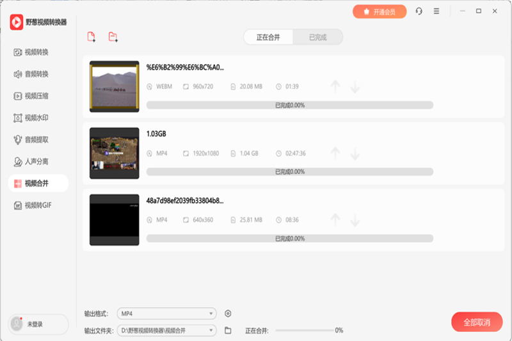Go to 视频转GIF in sidebar
The height and width of the screenshot is (341, 512).
click(37, 205)
